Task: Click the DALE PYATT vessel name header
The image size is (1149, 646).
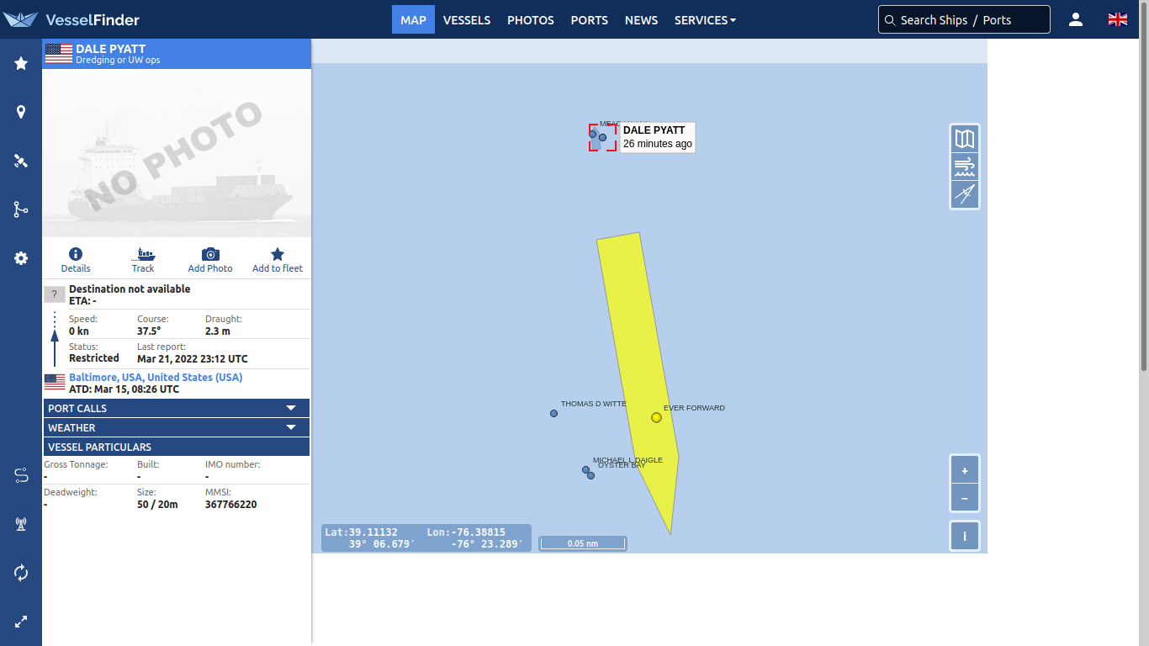Action: [110, 49]
